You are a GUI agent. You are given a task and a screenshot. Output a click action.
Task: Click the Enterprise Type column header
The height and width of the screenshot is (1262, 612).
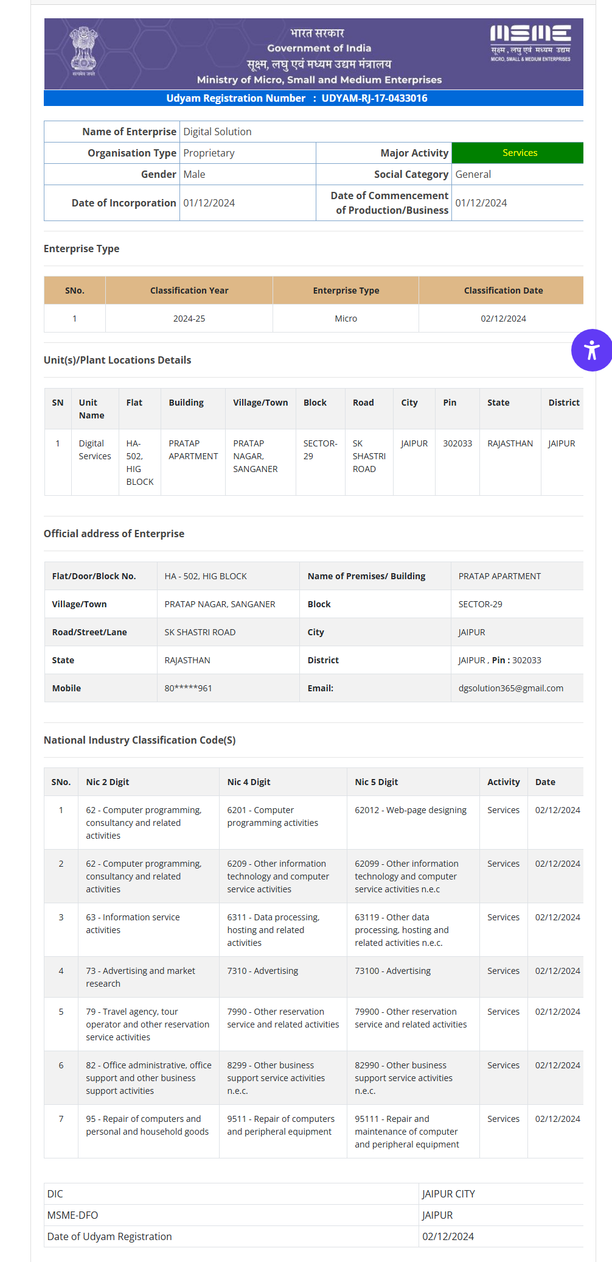[x=346, y=291]
